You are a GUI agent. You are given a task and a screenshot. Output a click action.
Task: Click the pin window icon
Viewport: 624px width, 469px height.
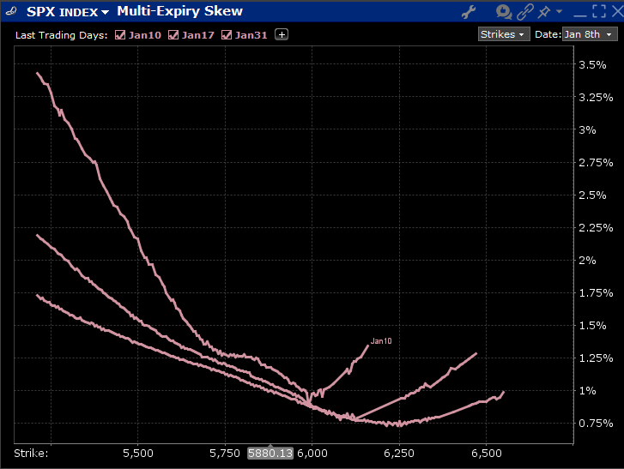point(543,11)
